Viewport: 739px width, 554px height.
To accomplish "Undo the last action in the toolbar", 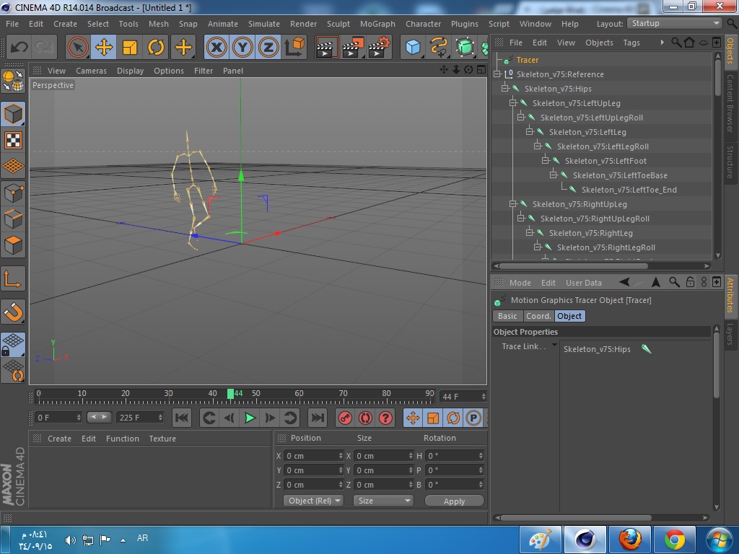I will 19,47.
